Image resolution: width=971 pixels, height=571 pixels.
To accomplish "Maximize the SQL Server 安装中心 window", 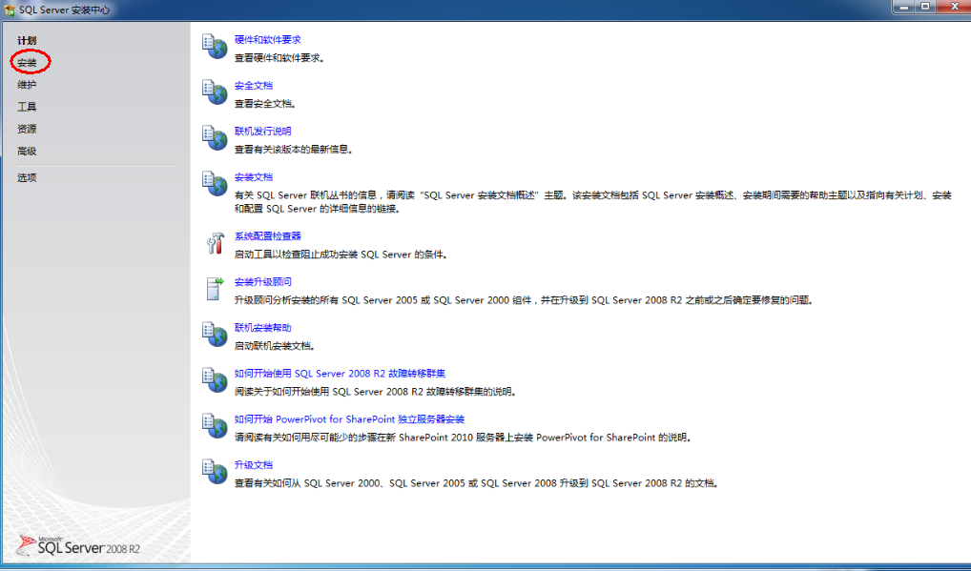I will [x=925, y=7].
